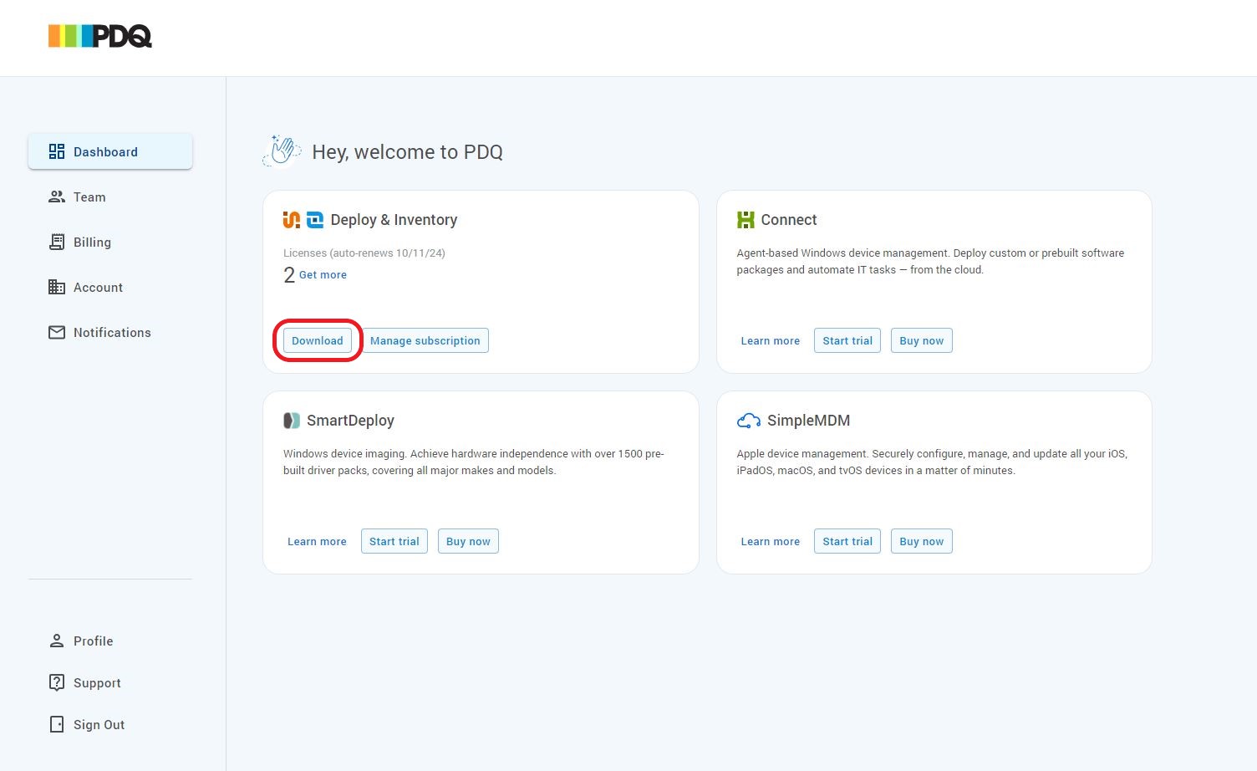Start a trial of SimpleMDM
This screenshot has height=771, width=1257.
[x=847, y=541]
